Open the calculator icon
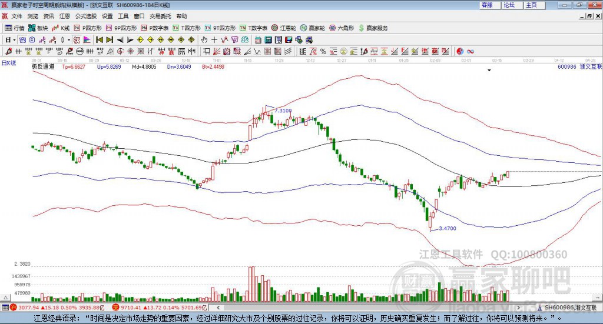 (x=268, y=40)
